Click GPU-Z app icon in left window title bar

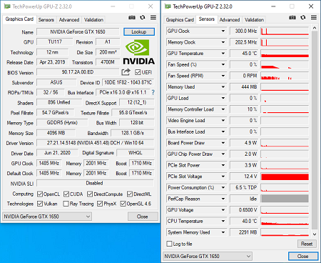pos(7,6)
